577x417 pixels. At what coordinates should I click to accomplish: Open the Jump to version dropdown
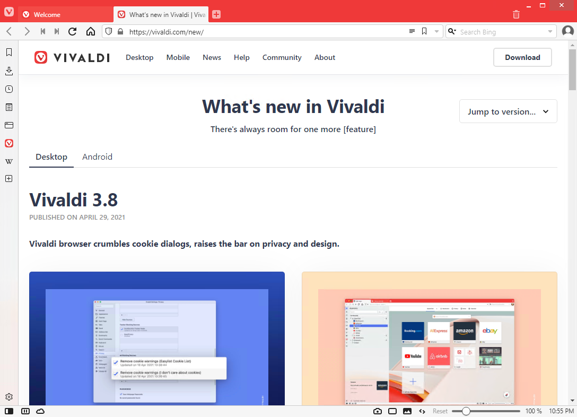click(x=508, y=111)
